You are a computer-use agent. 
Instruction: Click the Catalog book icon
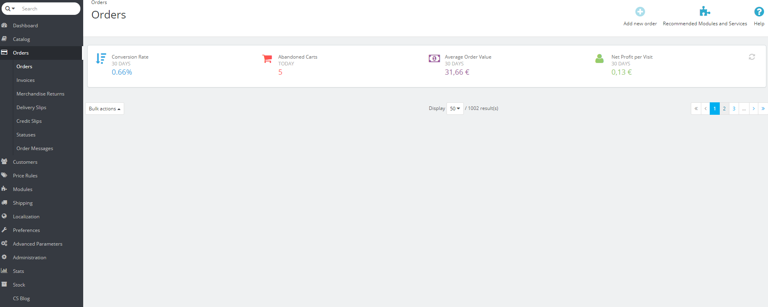pyautogui.click(x=4, y=39)
